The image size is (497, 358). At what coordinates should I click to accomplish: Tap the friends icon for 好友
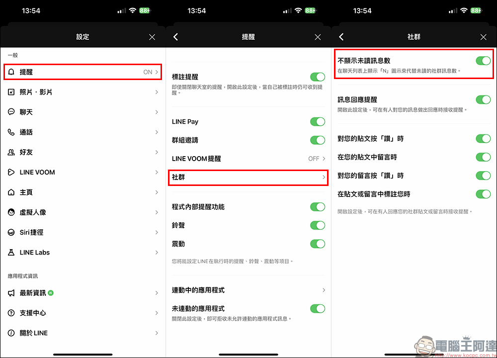pyautogui.click(x=11, y=152)
